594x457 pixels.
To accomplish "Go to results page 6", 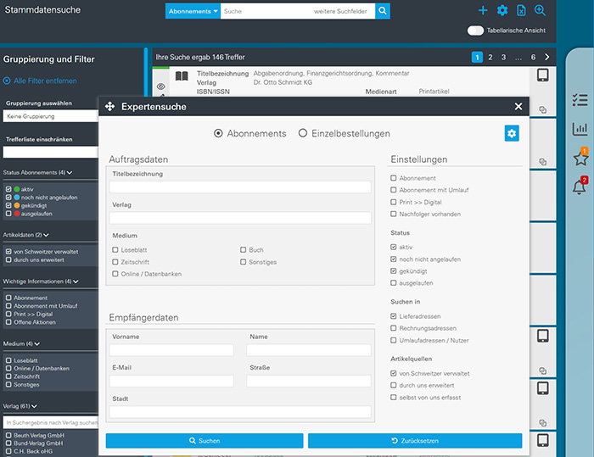I will pyautogui.click(x=533, y=57).
